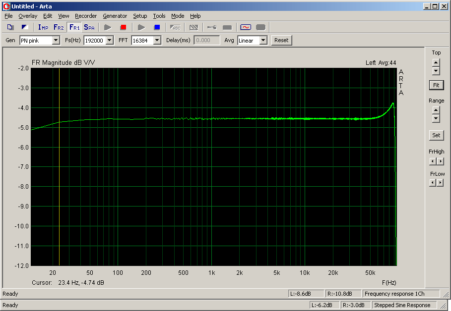The height and width of the screenshot is (311, 451).
Task: Open the Overlay menu
Action: 28,16
